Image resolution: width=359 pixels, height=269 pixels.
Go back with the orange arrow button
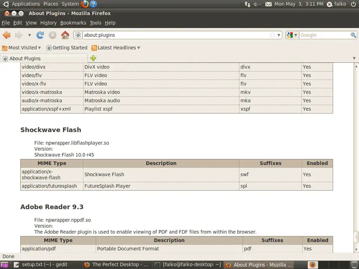tap(7, 35)
